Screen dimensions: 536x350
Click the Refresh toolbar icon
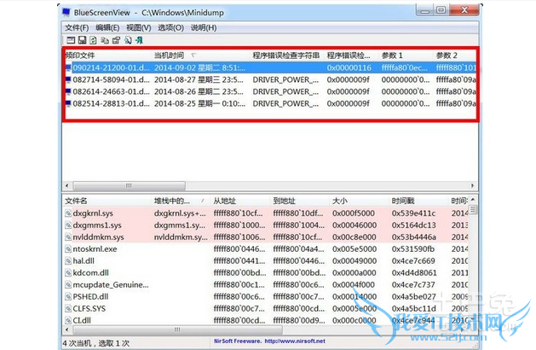point(93,40)
